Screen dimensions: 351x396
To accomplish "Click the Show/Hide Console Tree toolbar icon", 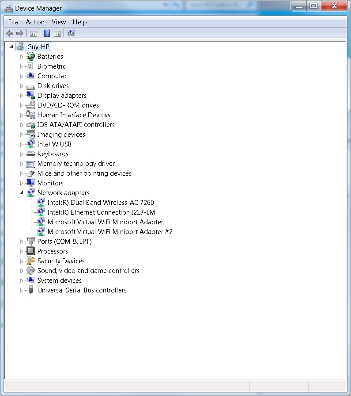I will coord(33,33).
